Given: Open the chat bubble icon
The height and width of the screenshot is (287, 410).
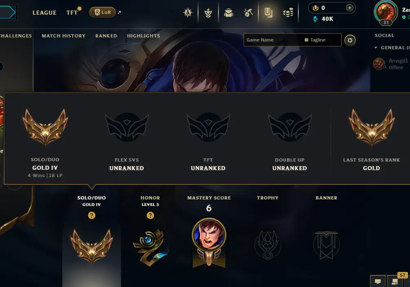Looking at the screenshot, I should pyautogui.click(x=377, y=282).
